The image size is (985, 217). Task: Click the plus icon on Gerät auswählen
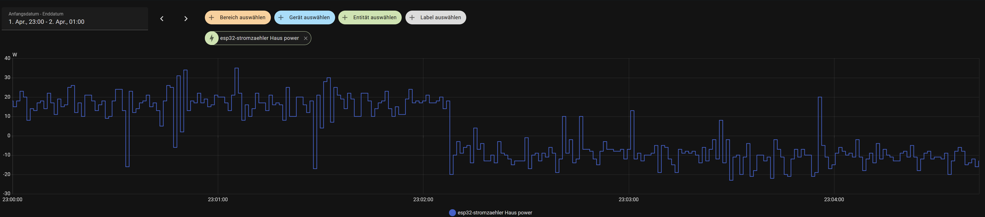(x=281, y=17)
